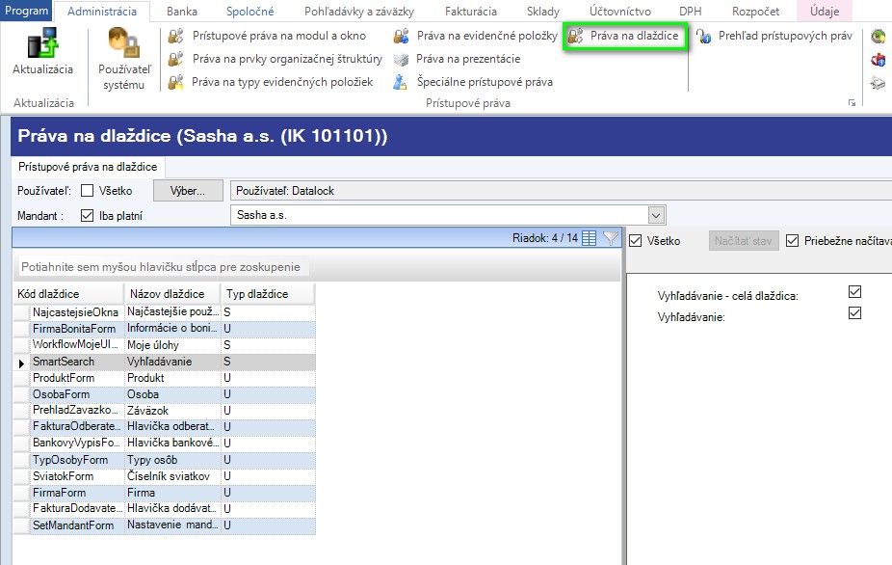Viewport: 892px width, 565px height.
Task: Uncheck Iba platní checkbox
Action: (87, 216)
